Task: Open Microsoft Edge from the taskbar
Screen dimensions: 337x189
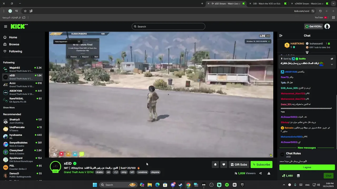Action: pos(157,185)
